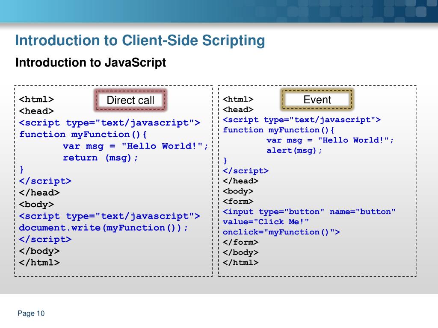Select the "<form>" opening tag
The width and height of the screenshot is (438, 328).
tap(238, 202)
